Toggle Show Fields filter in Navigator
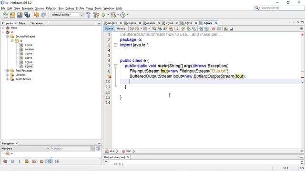 (x=12, y=161)
